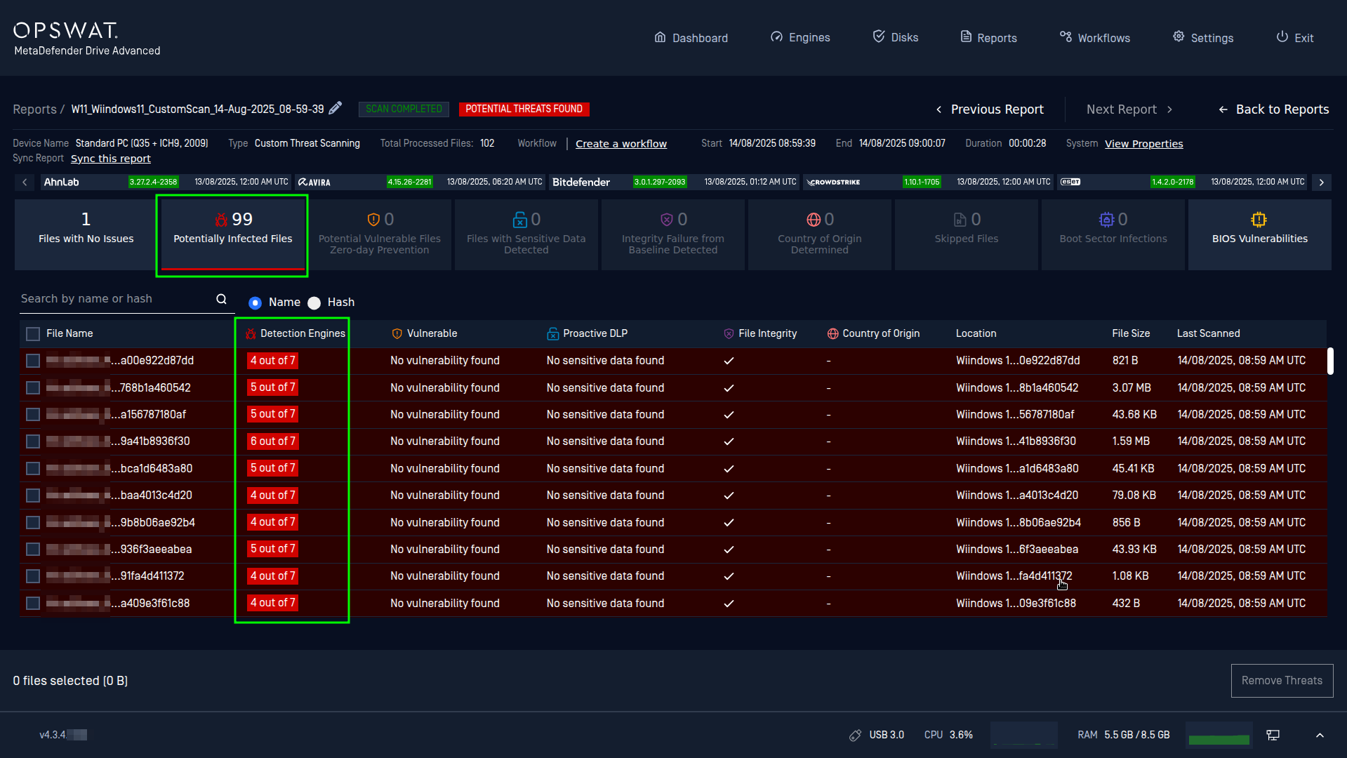This screenshot has width=1347, height=758.
Task: Click the 4 out of 7 badge for a00e922d87dd
Action: coord(273,361)
